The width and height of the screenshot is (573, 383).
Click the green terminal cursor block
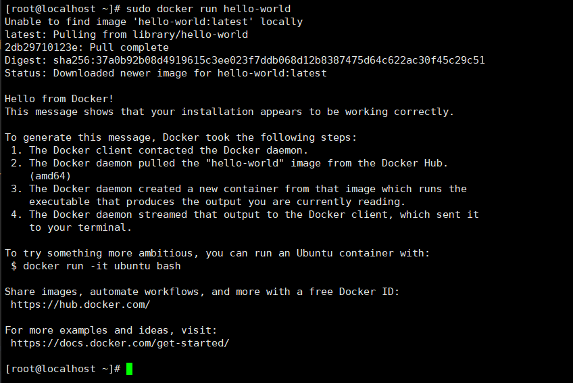coord(129,369)
